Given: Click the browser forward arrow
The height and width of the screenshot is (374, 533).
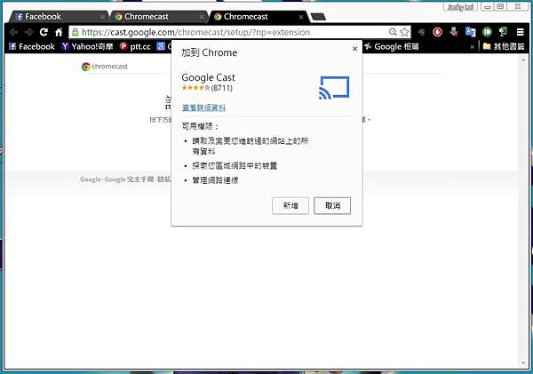Looking at the screenshot, I should pyautogui.click(x=28, y=32).
